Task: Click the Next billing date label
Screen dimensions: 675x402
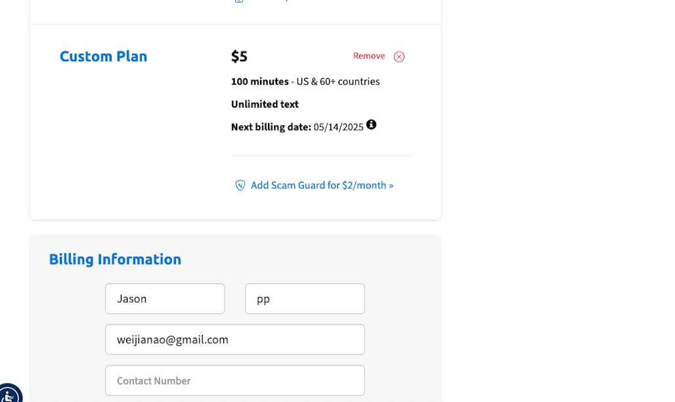Action: click(x=271, y=127)
